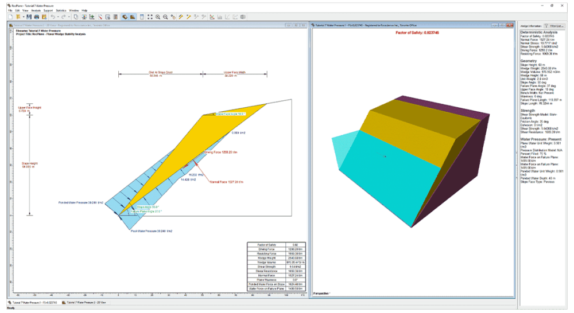The image size is (574, 313).
Task: Expand the Redo history dropdown arrow
Action: coord(68,17)
